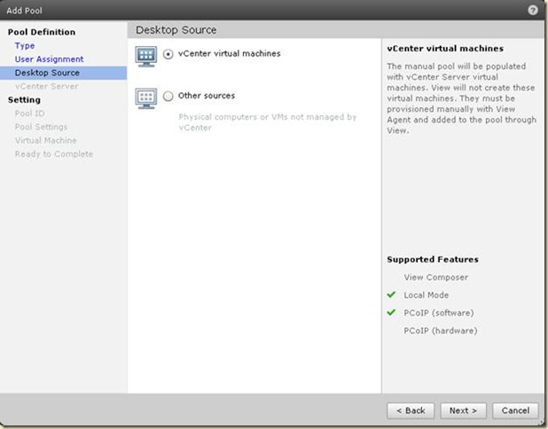Click the View Composer feature label

click(x=435, y=277)
